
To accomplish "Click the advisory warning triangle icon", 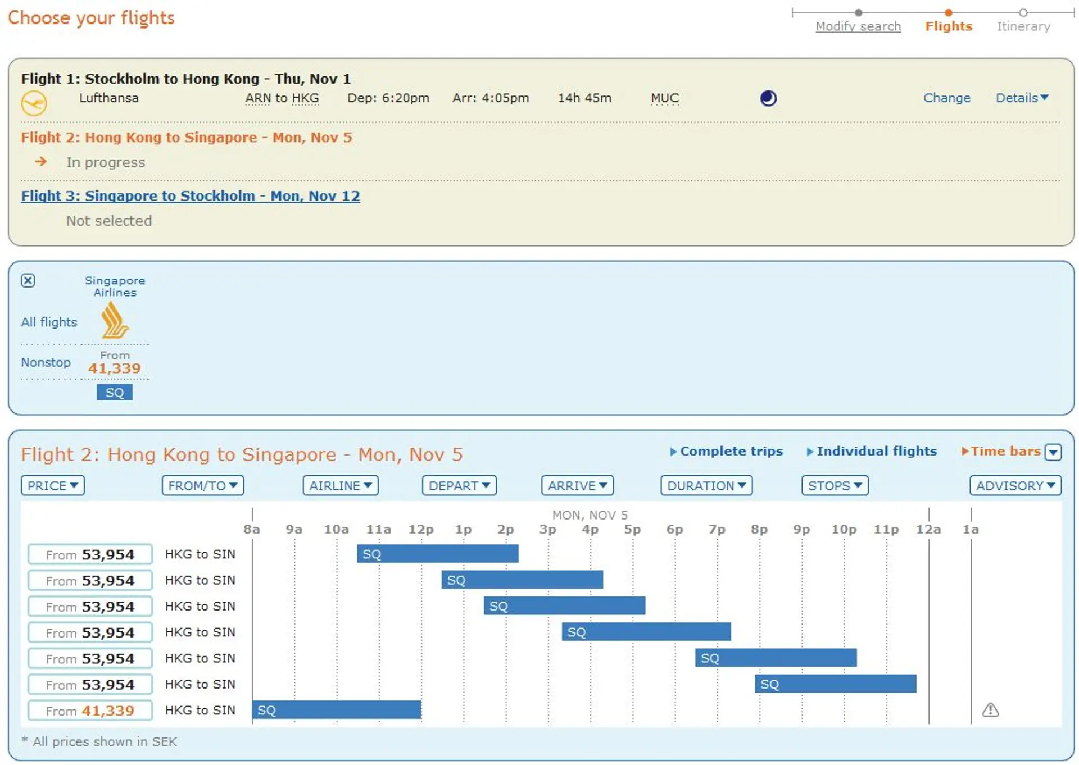I will tap(990, 710).
